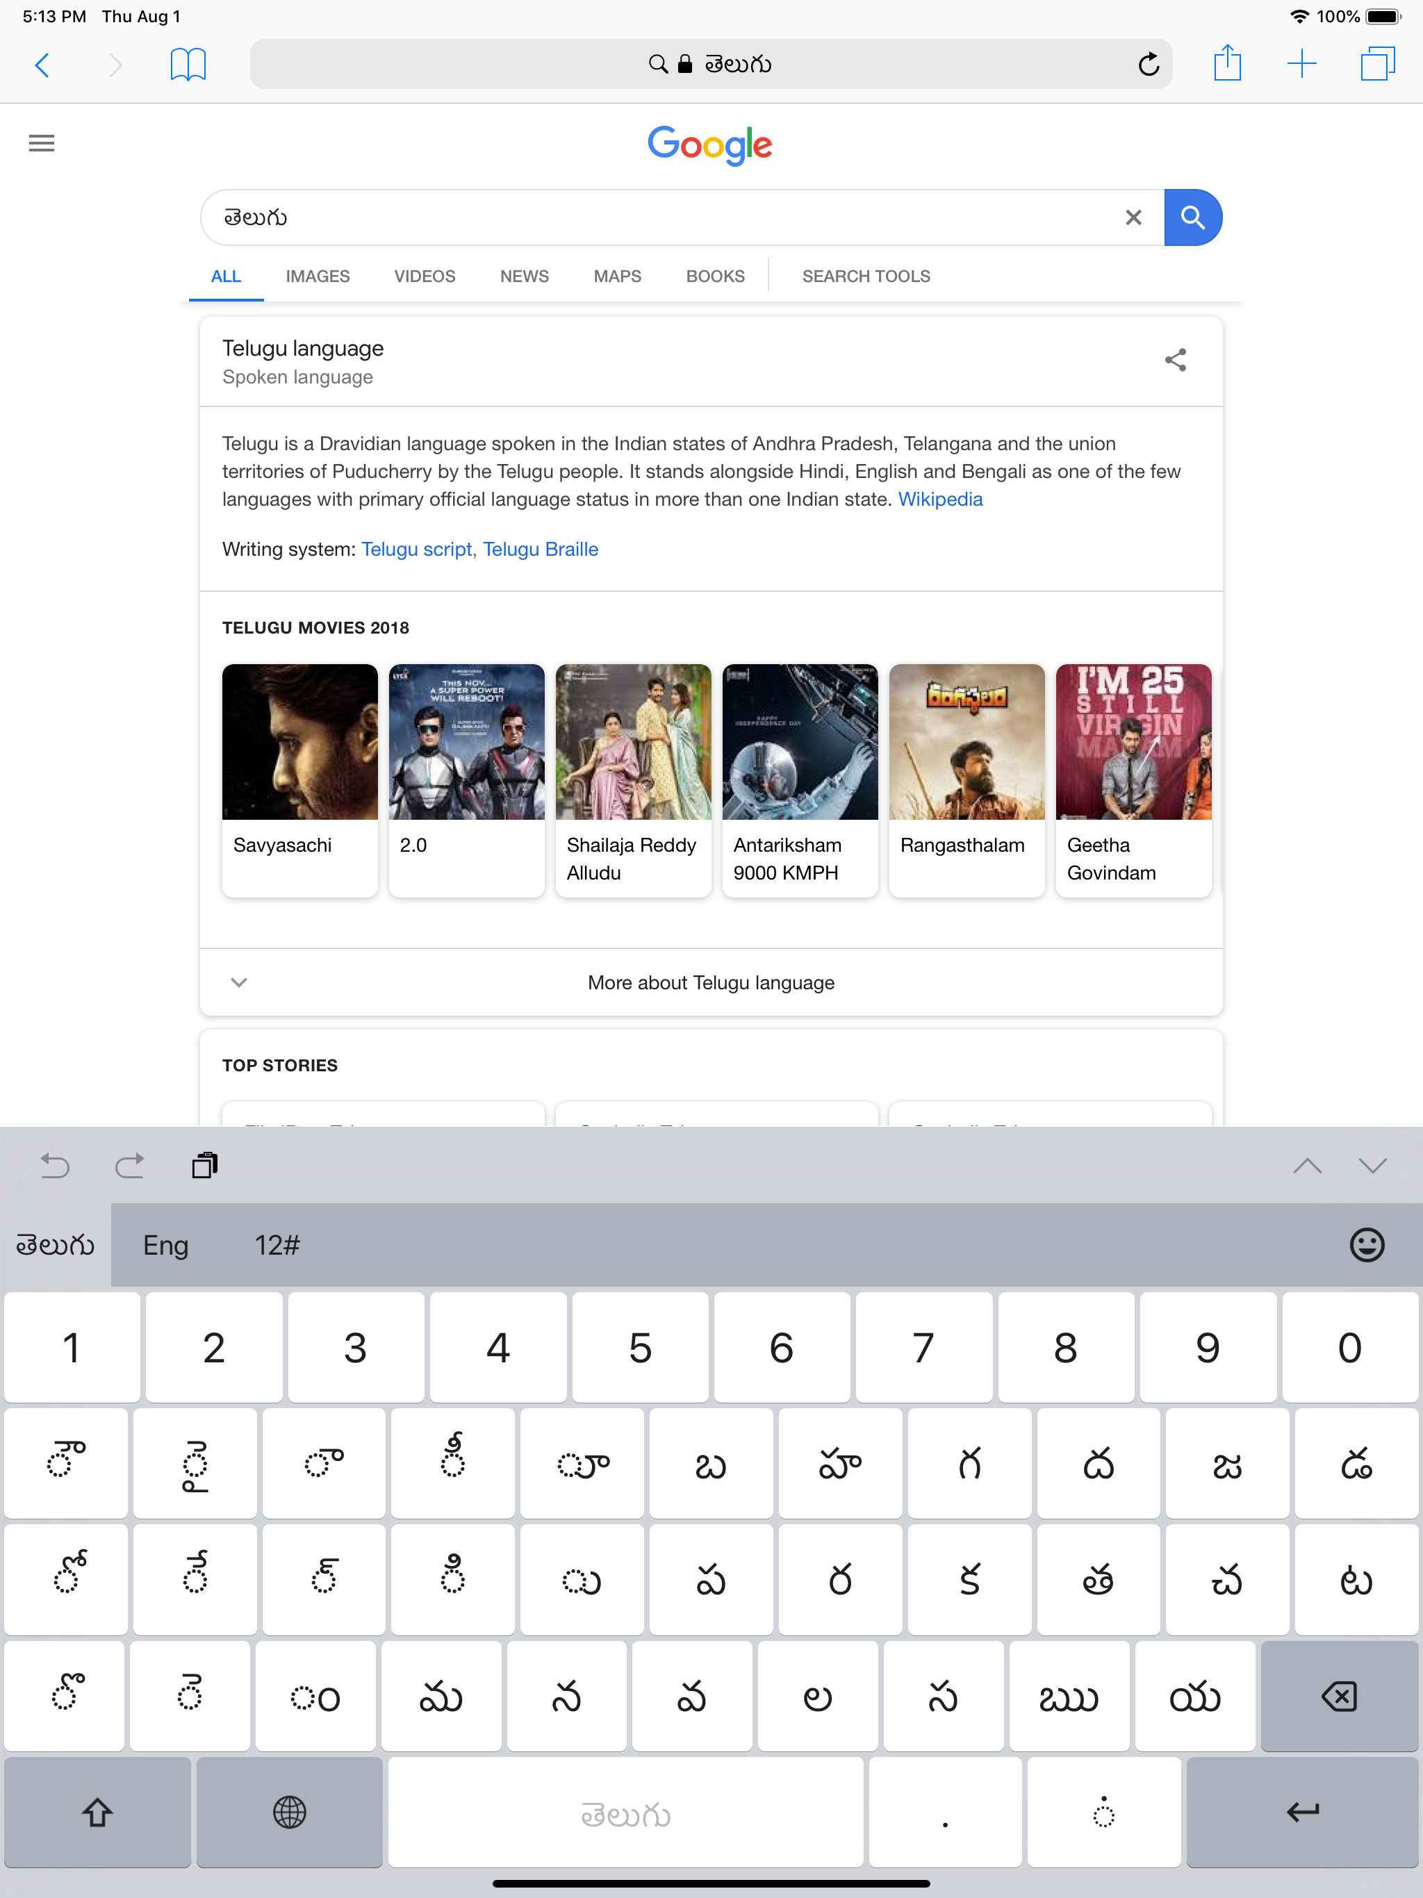This screenshot has height=1898, width=1423.
Task: Jump to previous field with up chevron
Action: pos(1307,1165)
